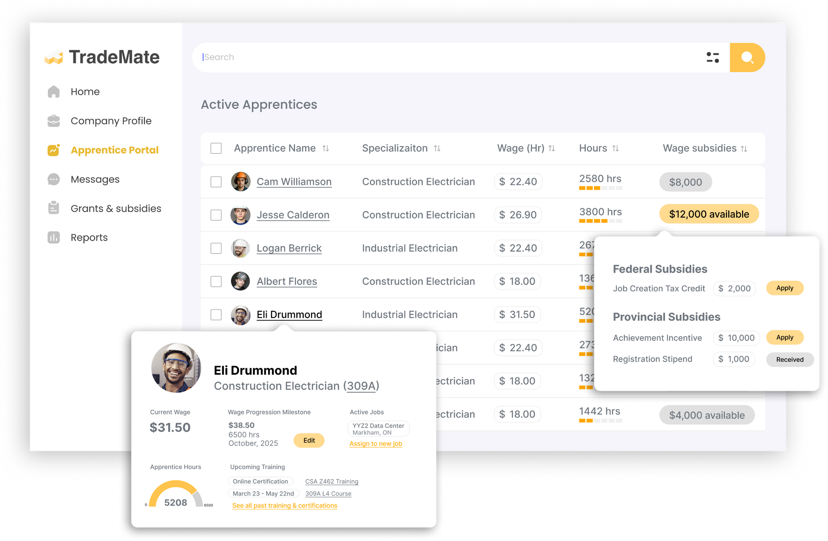Click the Assign to new job link

pos(375,444)
